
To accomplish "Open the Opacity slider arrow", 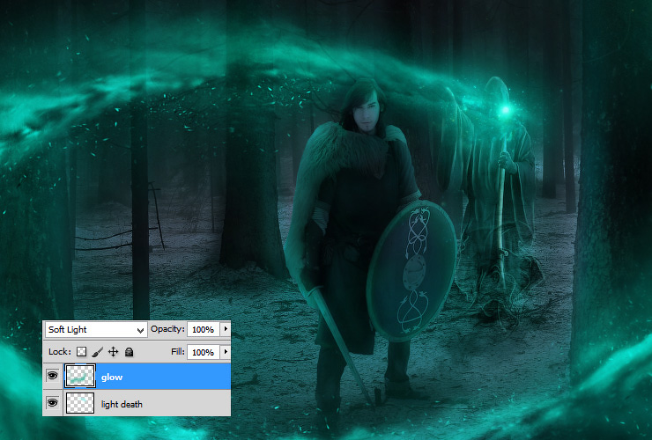I will coord(226,329).
